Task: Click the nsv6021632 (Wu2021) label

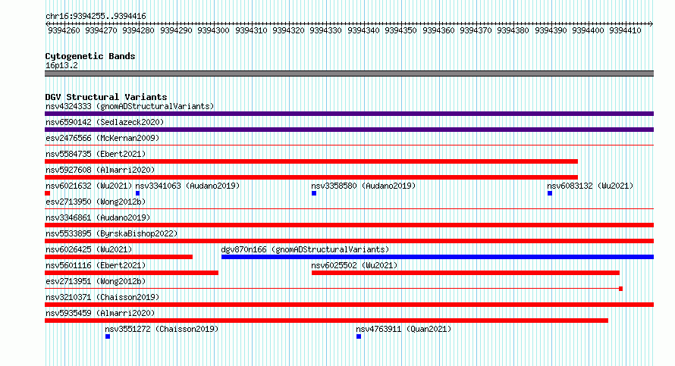Action: coord(89,186)
